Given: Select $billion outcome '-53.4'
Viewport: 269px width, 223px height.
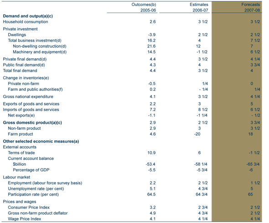Looking at the screenshot, I should click(x=150, y=164).
